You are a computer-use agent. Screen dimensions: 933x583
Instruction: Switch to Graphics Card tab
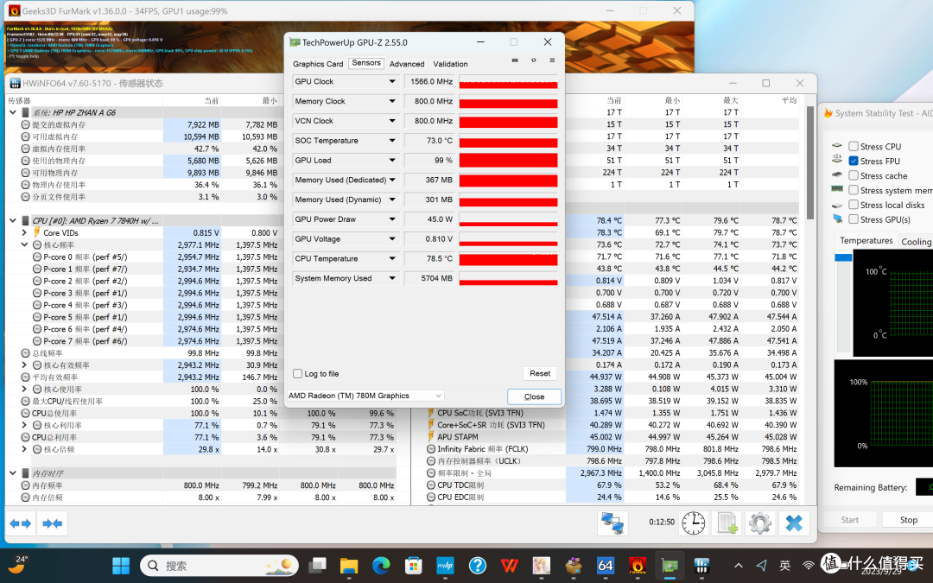(318, 64)
